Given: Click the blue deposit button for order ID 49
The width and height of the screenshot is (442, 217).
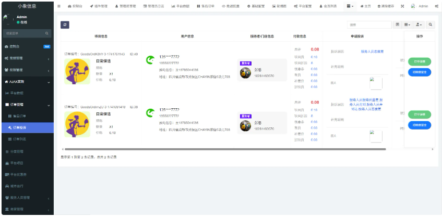Looking at the screenshot, I should click(x=420, y=72).
